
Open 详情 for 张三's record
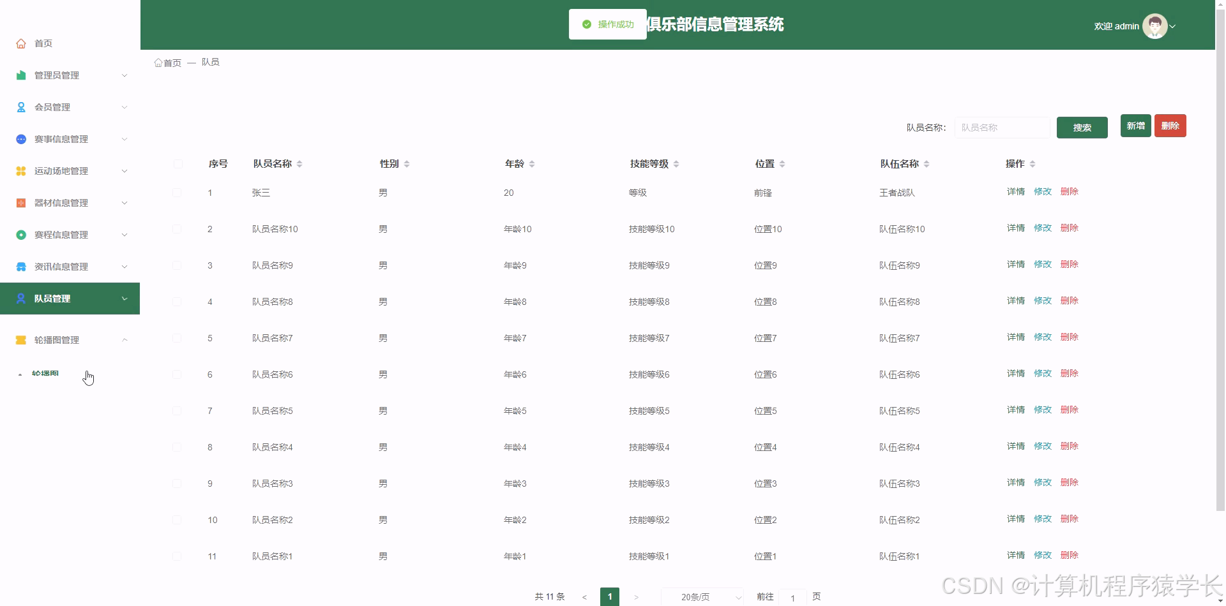tap(1015, 191)
